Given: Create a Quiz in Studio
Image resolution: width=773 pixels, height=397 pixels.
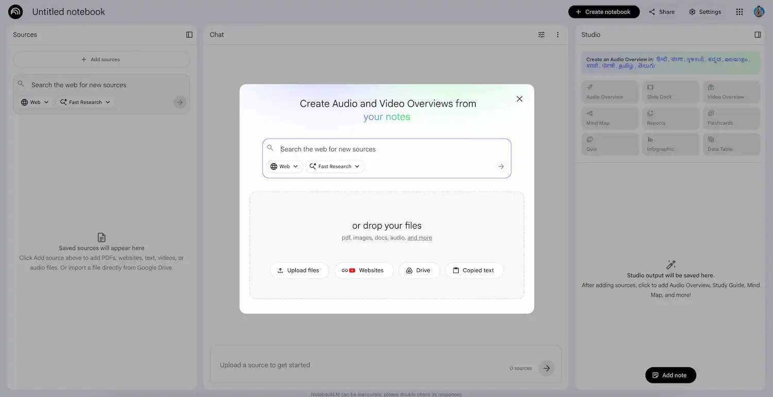Looking at the screenshot, I should pyautogui.click(x=610, y=144).
